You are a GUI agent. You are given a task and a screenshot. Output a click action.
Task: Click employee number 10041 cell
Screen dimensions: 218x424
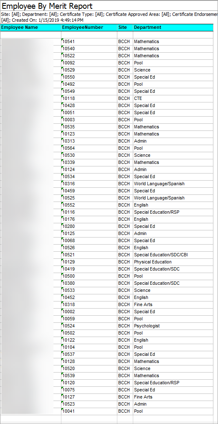(89, 411)
